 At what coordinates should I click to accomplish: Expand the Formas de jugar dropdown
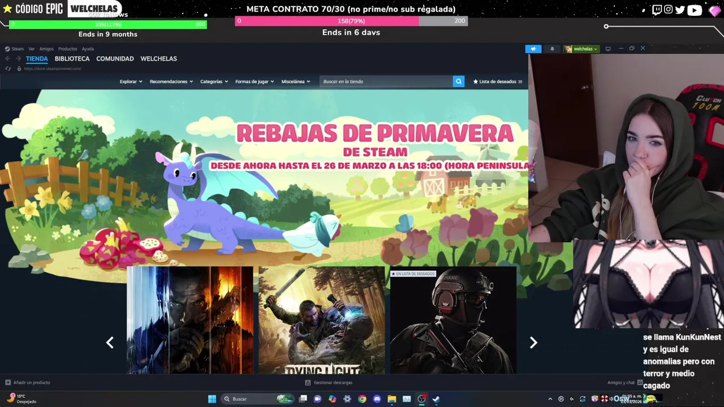coord(255,81)
